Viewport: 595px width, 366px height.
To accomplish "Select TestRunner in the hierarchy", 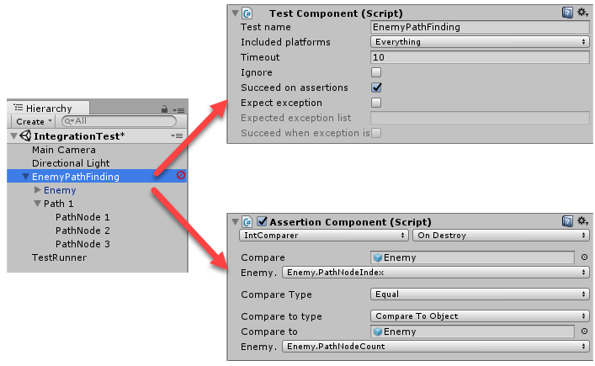I will 59,257.
